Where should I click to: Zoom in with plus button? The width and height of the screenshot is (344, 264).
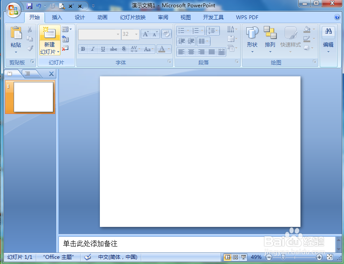tap(319, 257)
